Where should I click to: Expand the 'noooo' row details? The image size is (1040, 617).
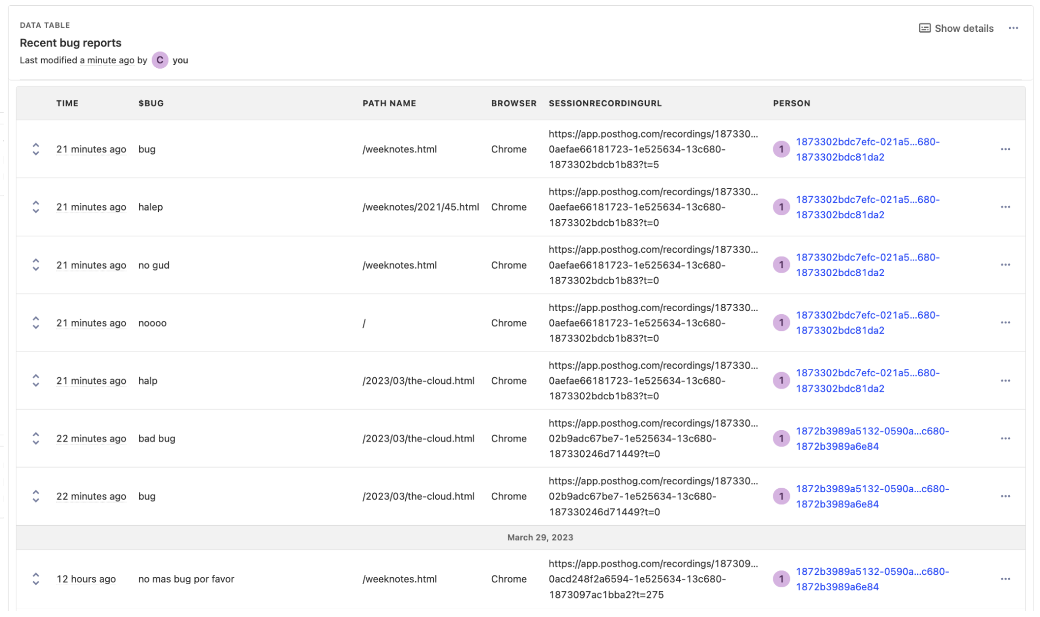pos(35,323)
